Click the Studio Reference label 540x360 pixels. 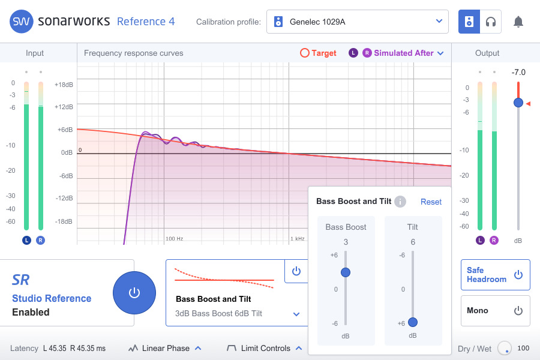(52, 298)
